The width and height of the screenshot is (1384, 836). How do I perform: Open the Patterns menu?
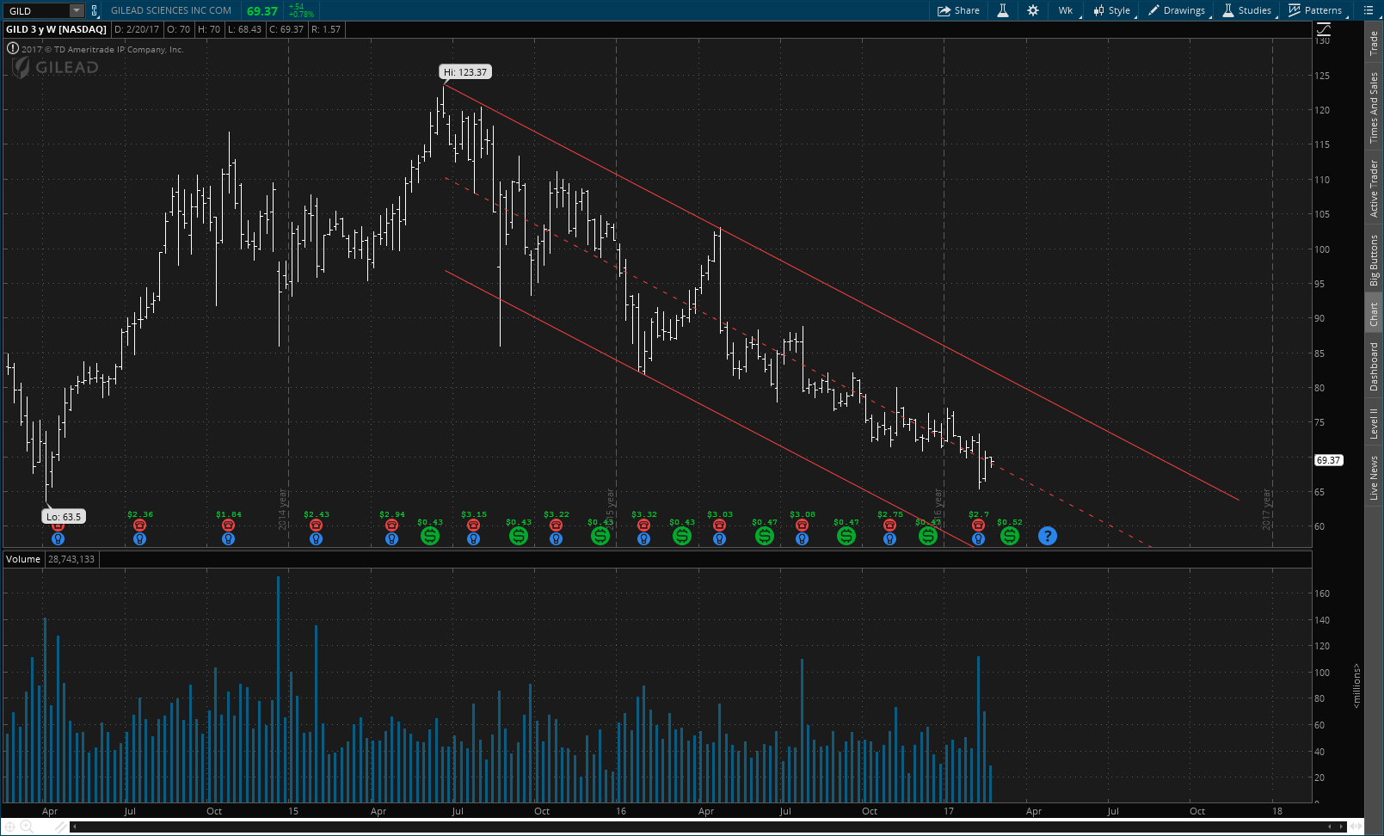click(1316, 10)
